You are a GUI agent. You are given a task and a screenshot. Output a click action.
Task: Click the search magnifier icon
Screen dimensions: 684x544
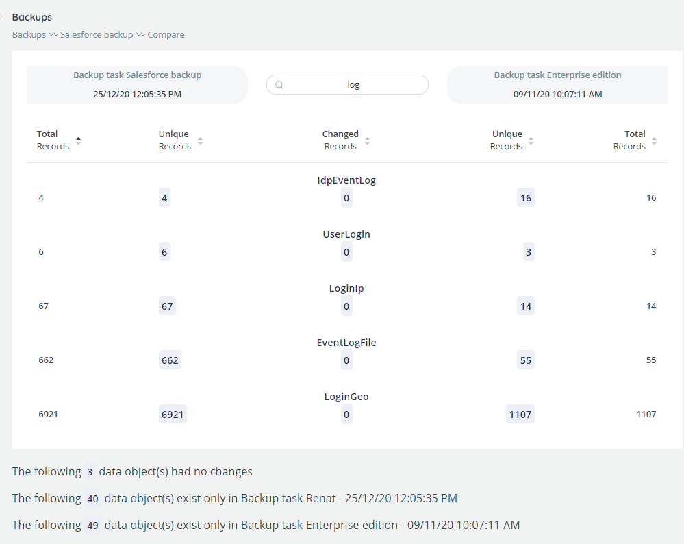pos(279,84)
